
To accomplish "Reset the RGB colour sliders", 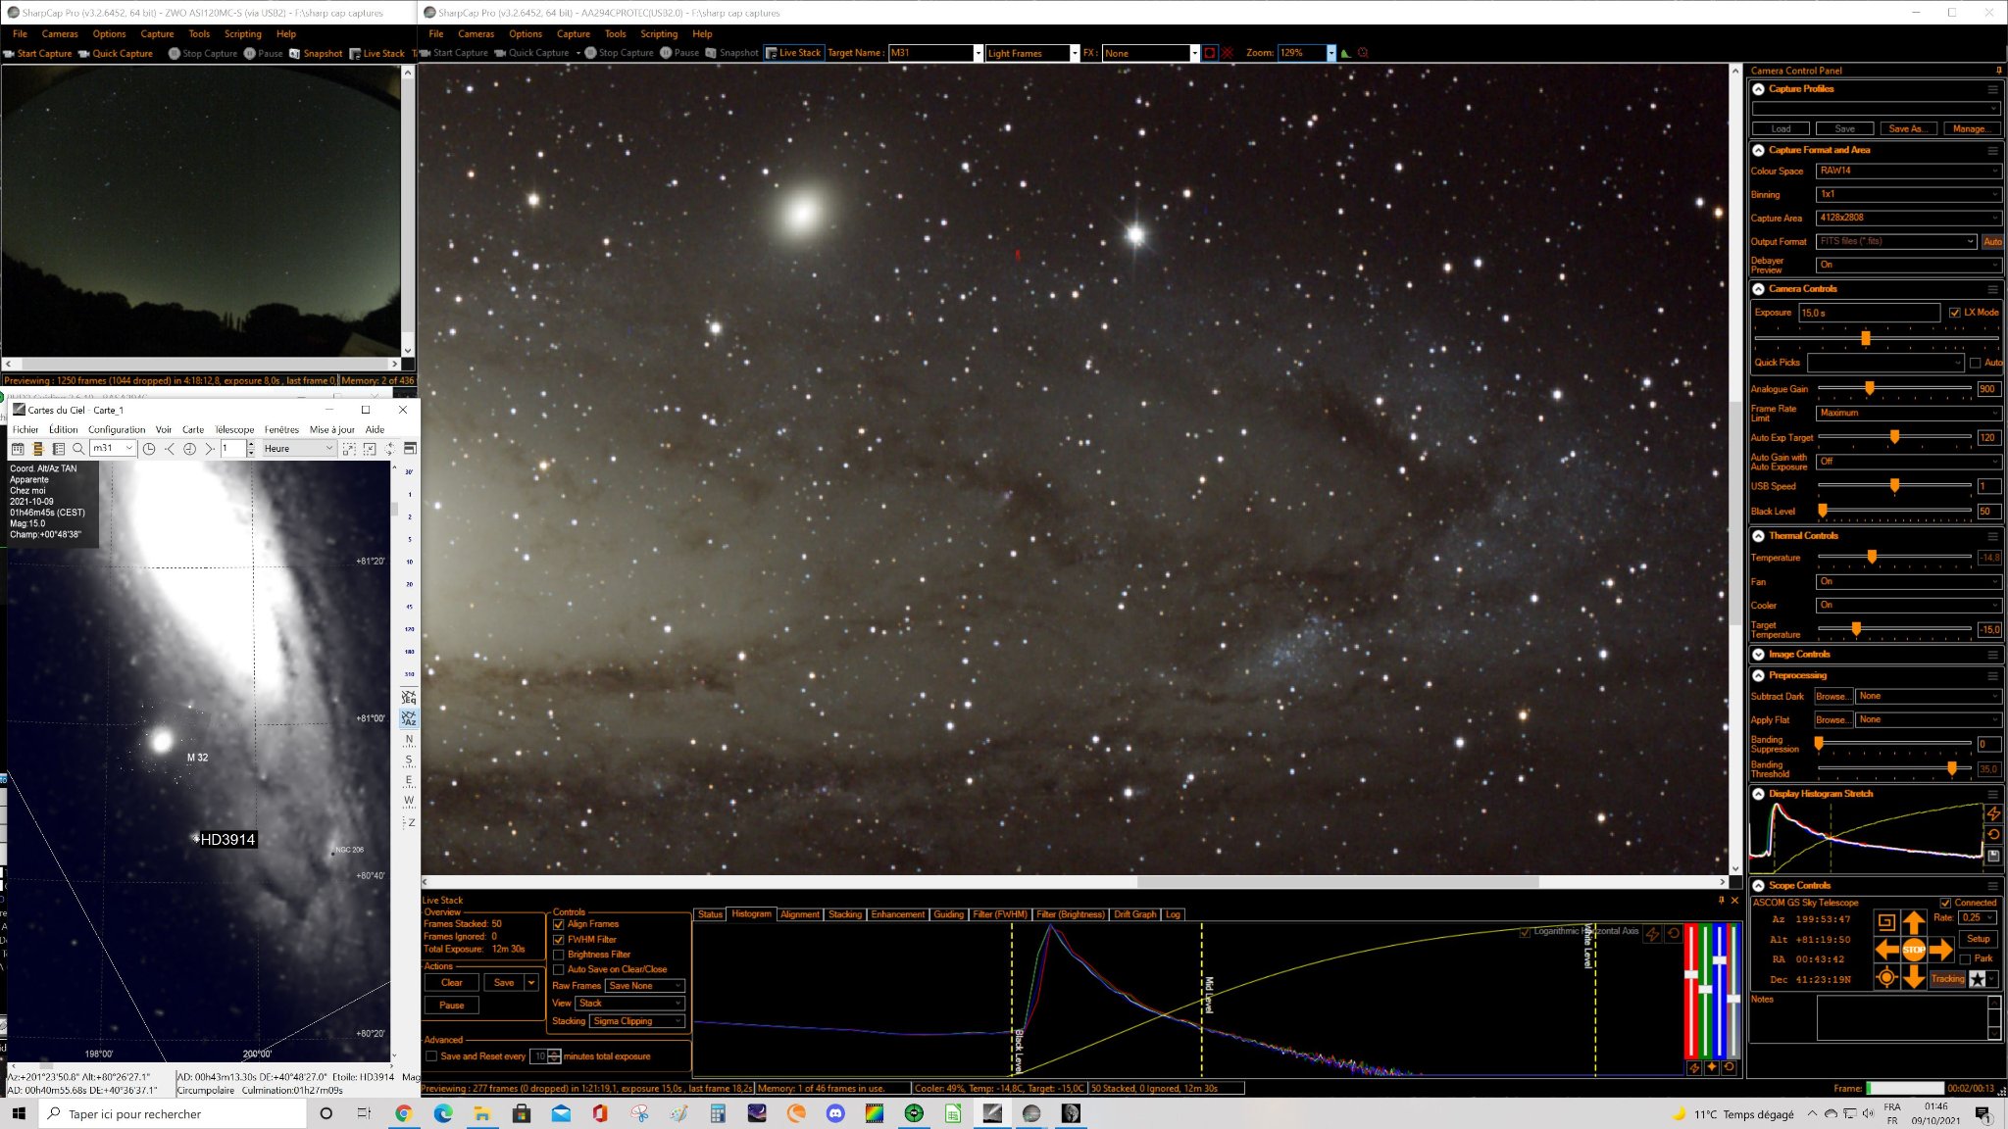I will point(1729,1068).
